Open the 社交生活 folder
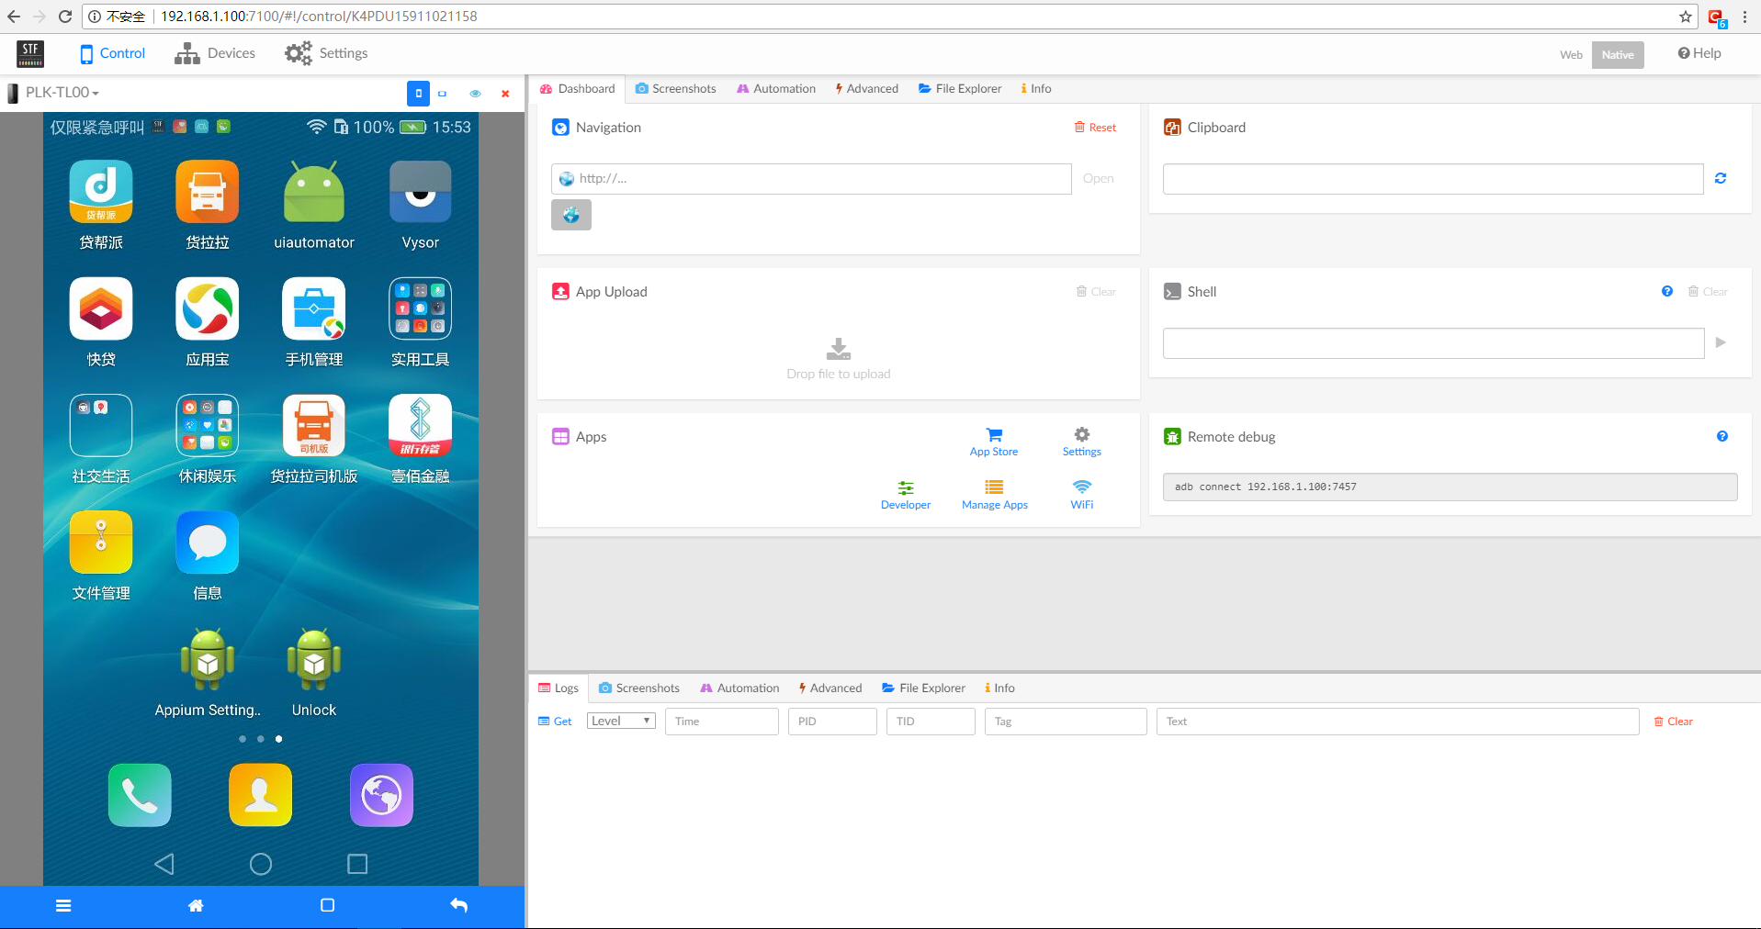Screen dimensions: 1761x929 point(101,425)
